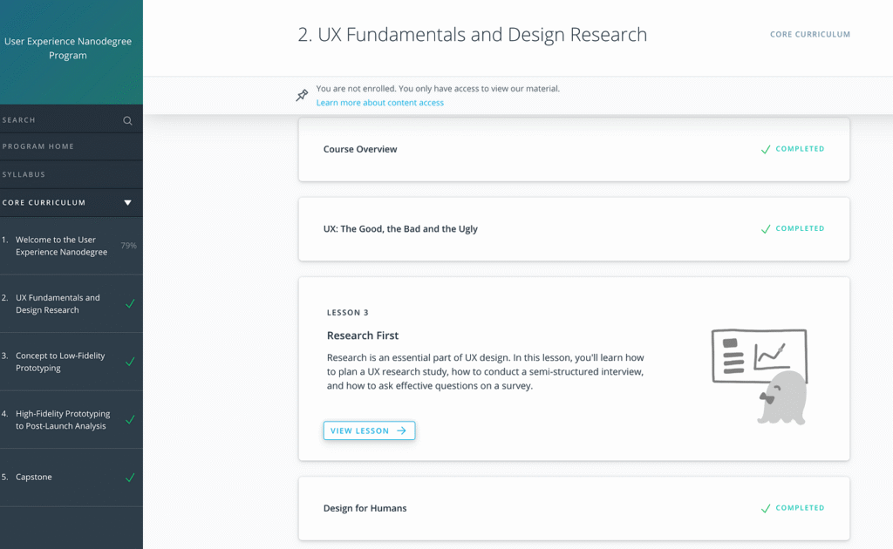Select Welcome to the User Experience Nanodegree module

point(61,246)
